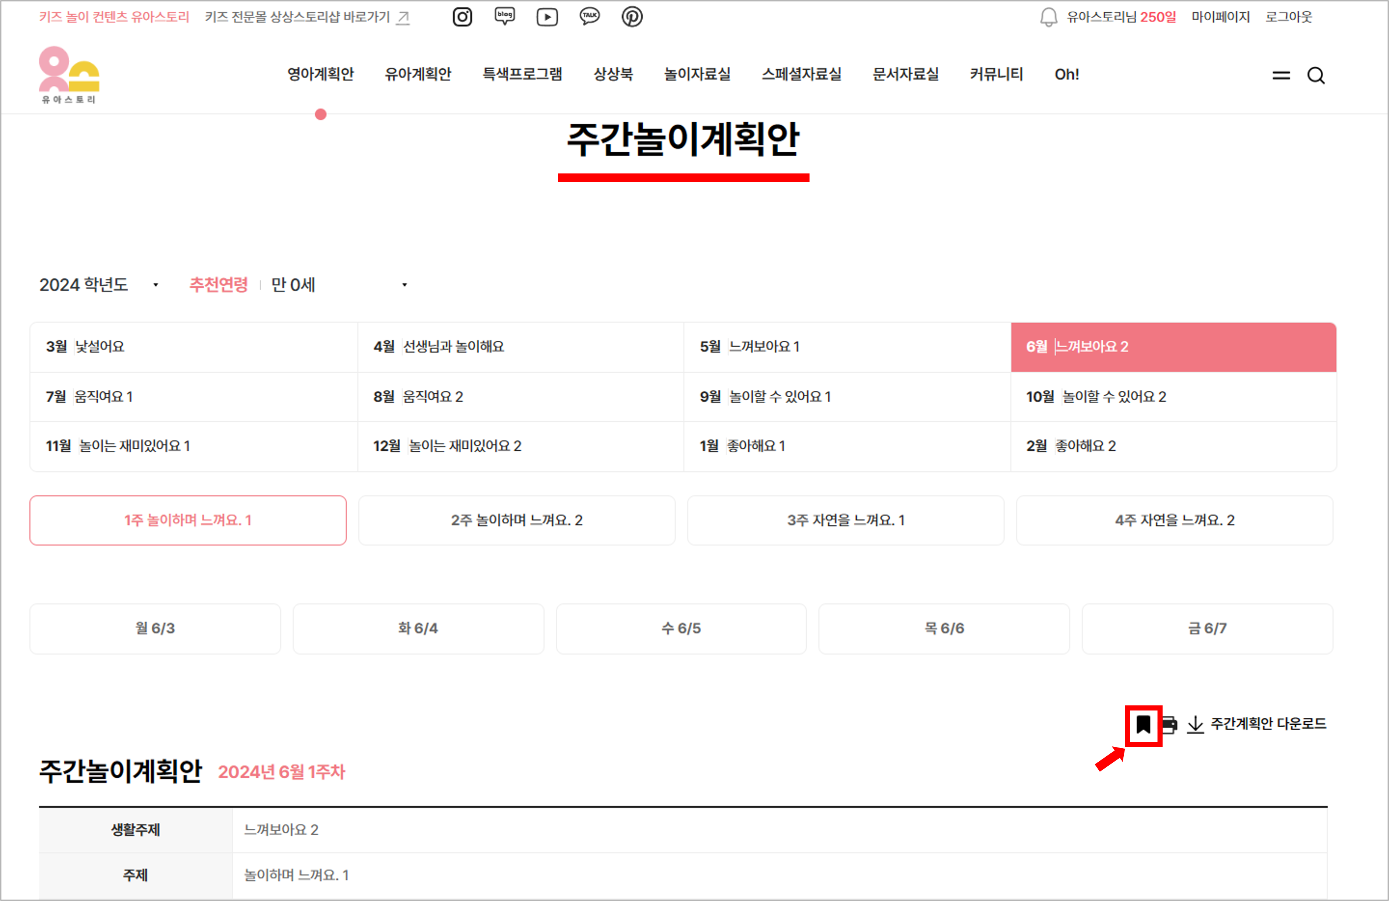Click 키즈 놀이 컨텐츠 유아스토리 link
This screenshot has width=1389, height=901.
pos(114,17)
